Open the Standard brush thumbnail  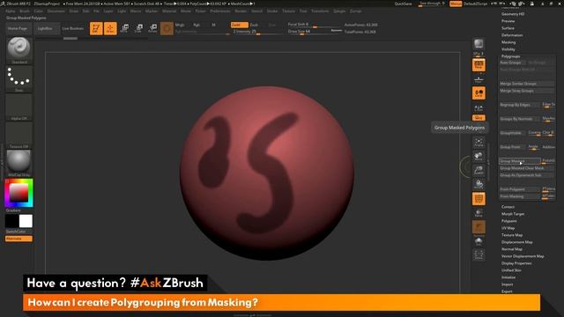[x=19, y=49]
